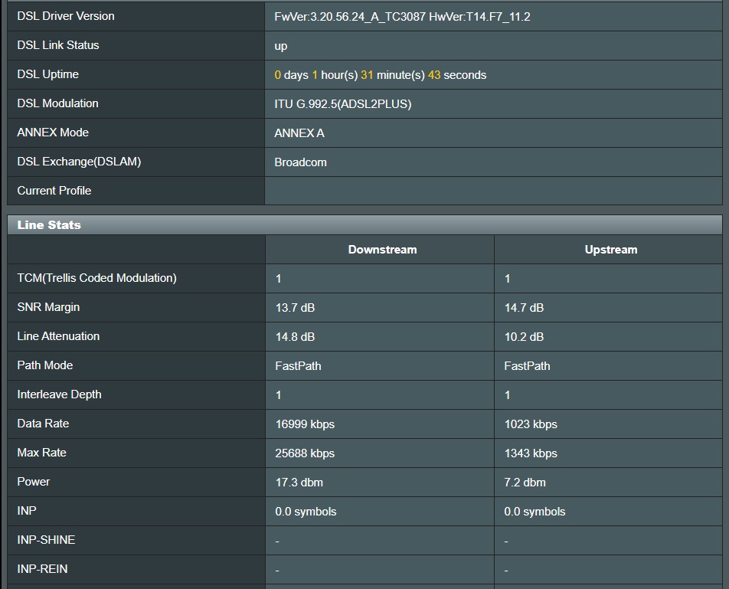
Task: Click the Downstream column header
Action: [382, 250]
